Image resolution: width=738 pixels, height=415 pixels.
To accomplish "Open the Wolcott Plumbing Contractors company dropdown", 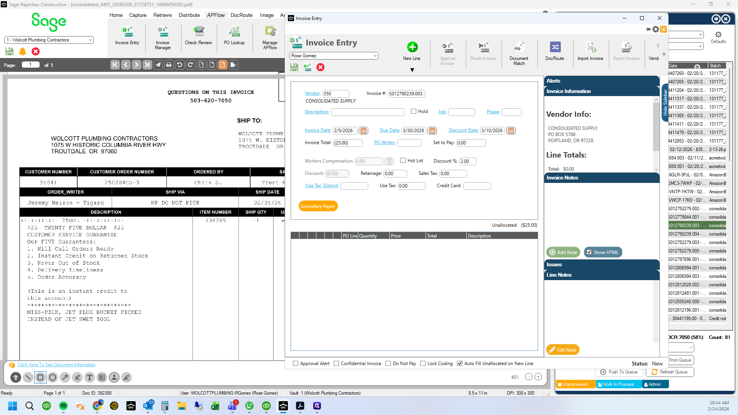I will [x=90, y=40].
